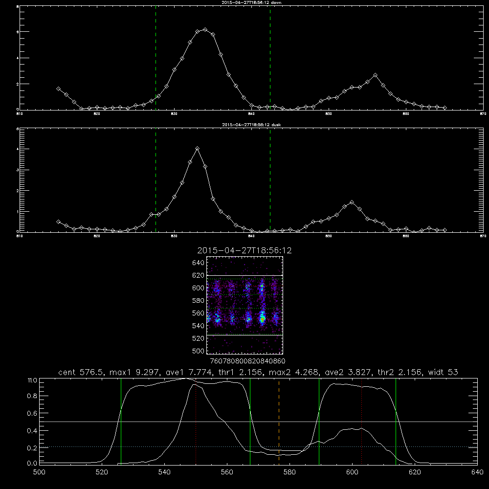Click the timestamp title above the spectral image

click(244, 250)
